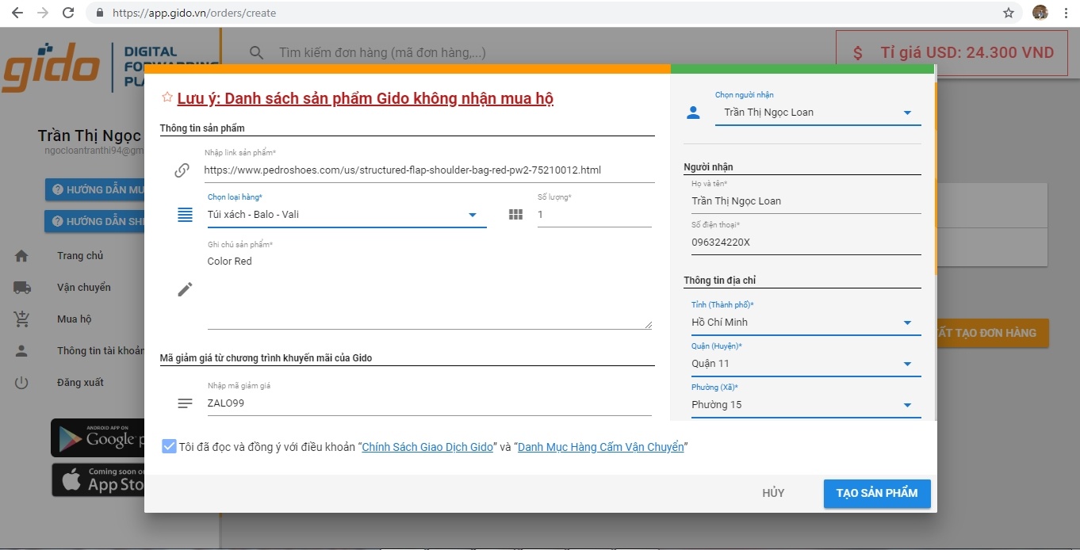Image resolution: width=1080 pixels, height=550 pixels.
Task: Uncheck the terms agreement checkbox
Action: (169, 446)
